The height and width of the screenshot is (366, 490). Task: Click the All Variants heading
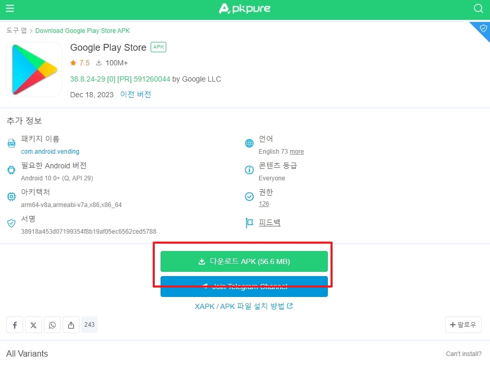(27, 354)
